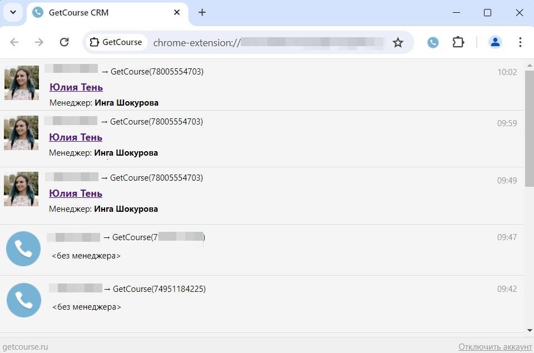Click GetCourse(78005554703) in the 09:49 call

[x=156, y=178]
